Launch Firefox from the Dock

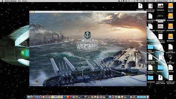(34, 97)
